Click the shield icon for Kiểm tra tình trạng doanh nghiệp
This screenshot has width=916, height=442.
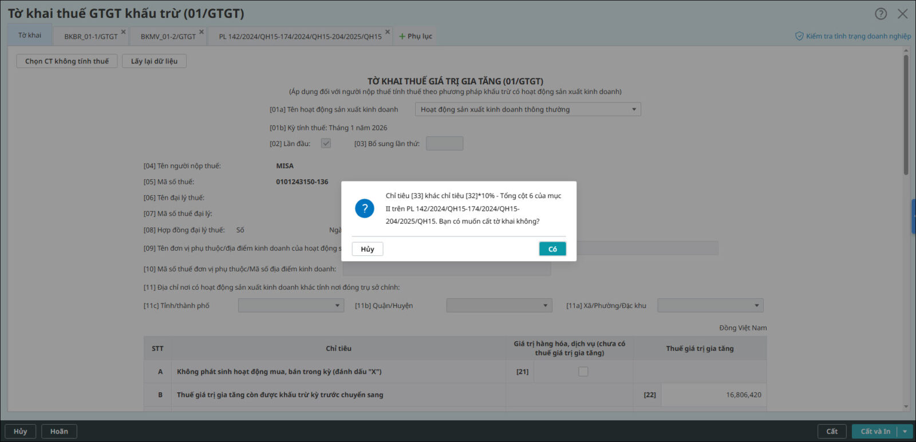pos(799,36)
